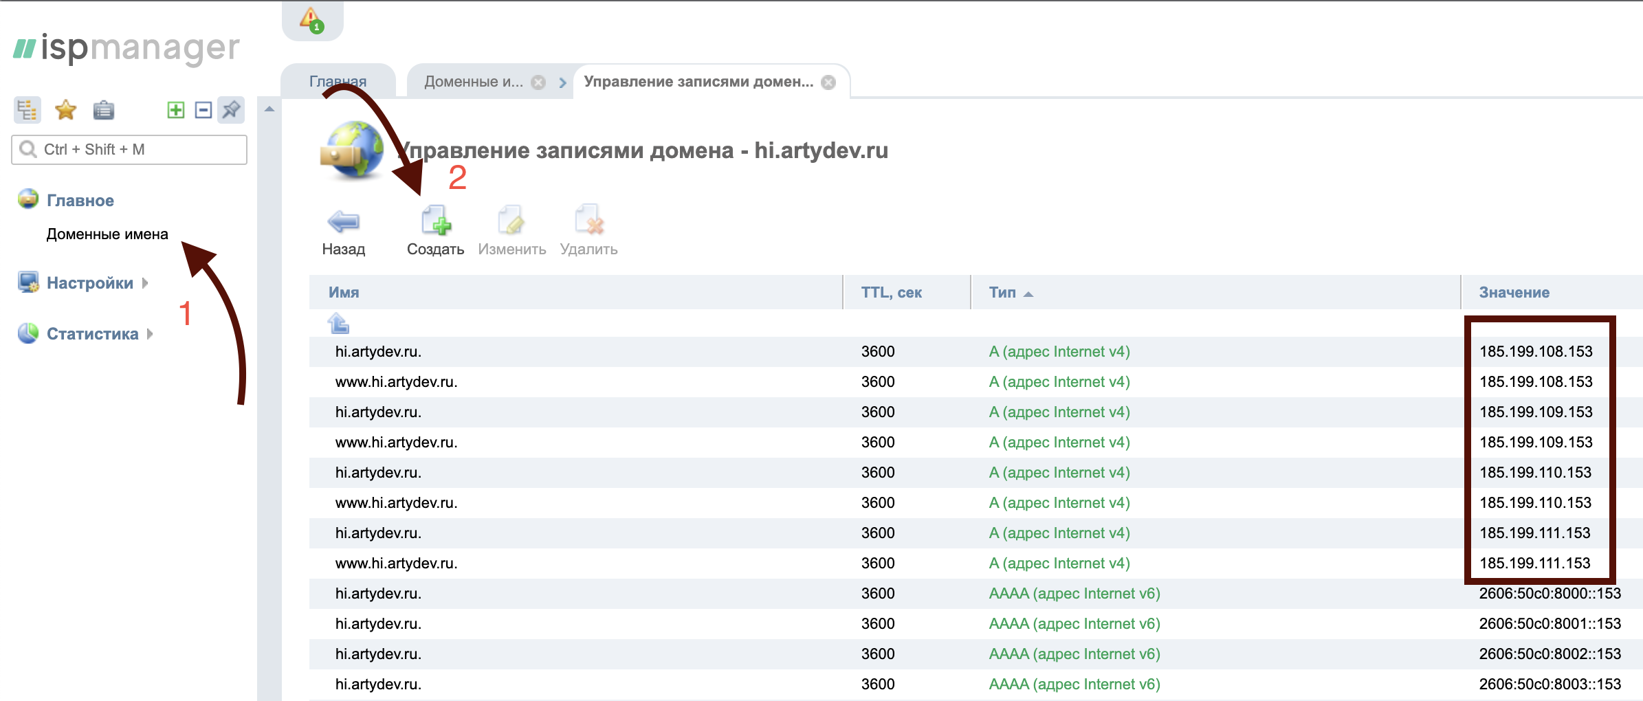The image size is (1643, 701).
Task: Expand all menu sections with plus icon
Action: (x=176, y=110)
